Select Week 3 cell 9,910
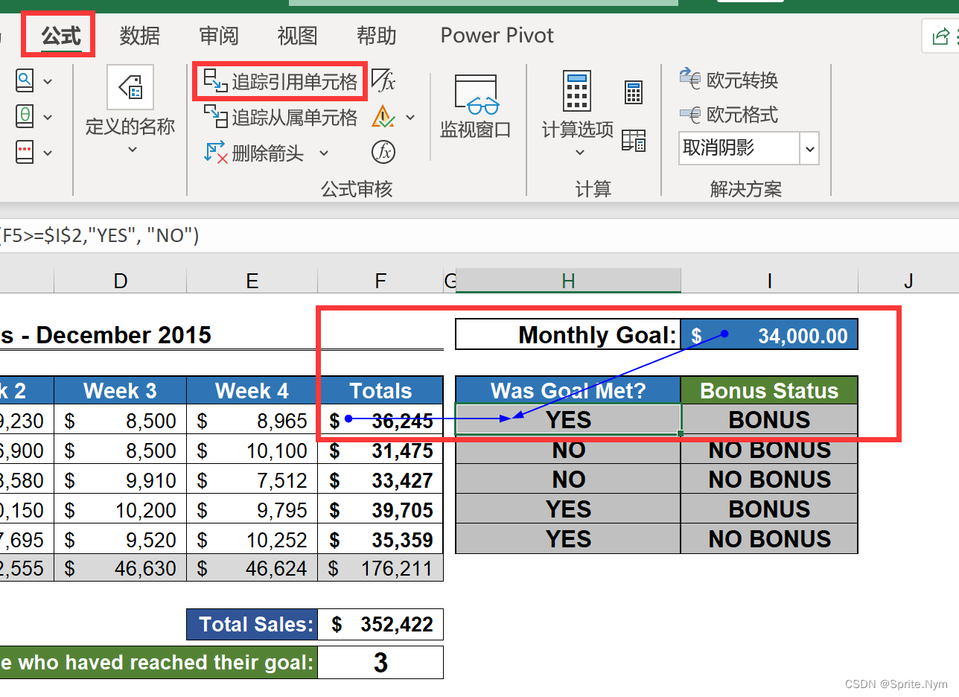The image size is (959, 697). point(121,480)
